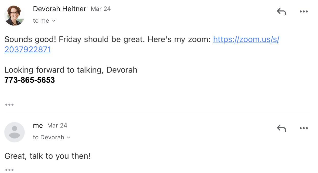
Task: Click the Mar 24 date beside Devorah Heitner
Action: [x=101, y=9]
